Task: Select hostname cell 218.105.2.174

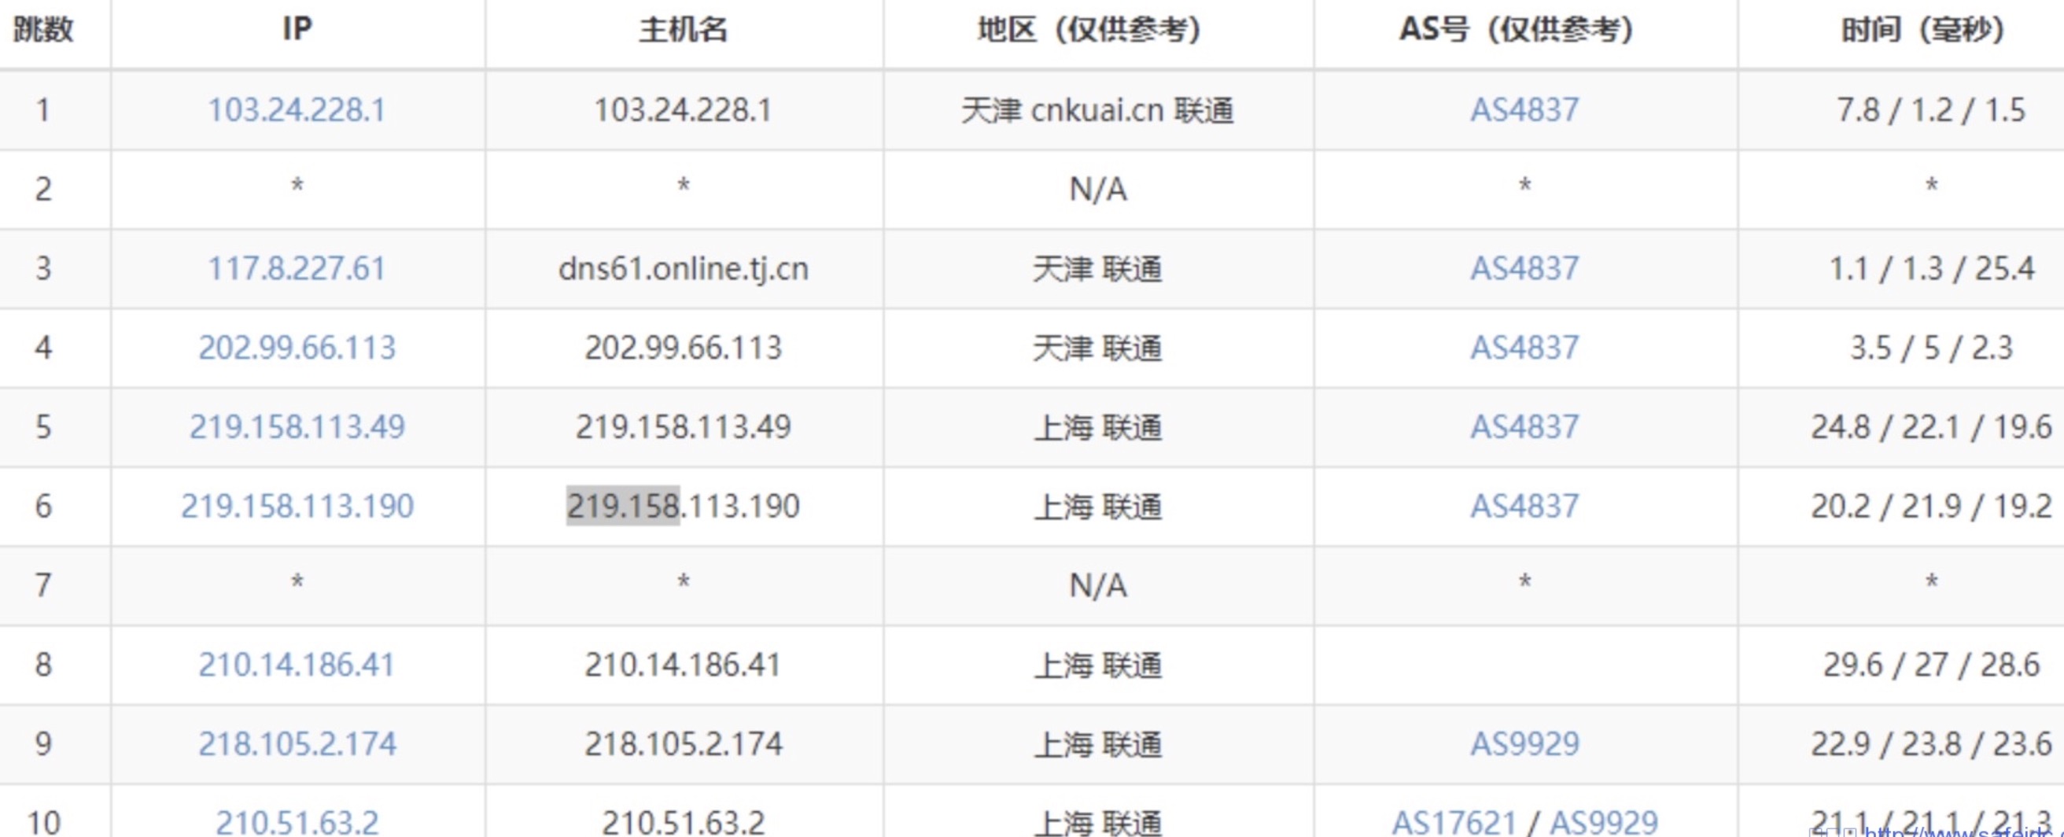Action: [x=683, y=744]
